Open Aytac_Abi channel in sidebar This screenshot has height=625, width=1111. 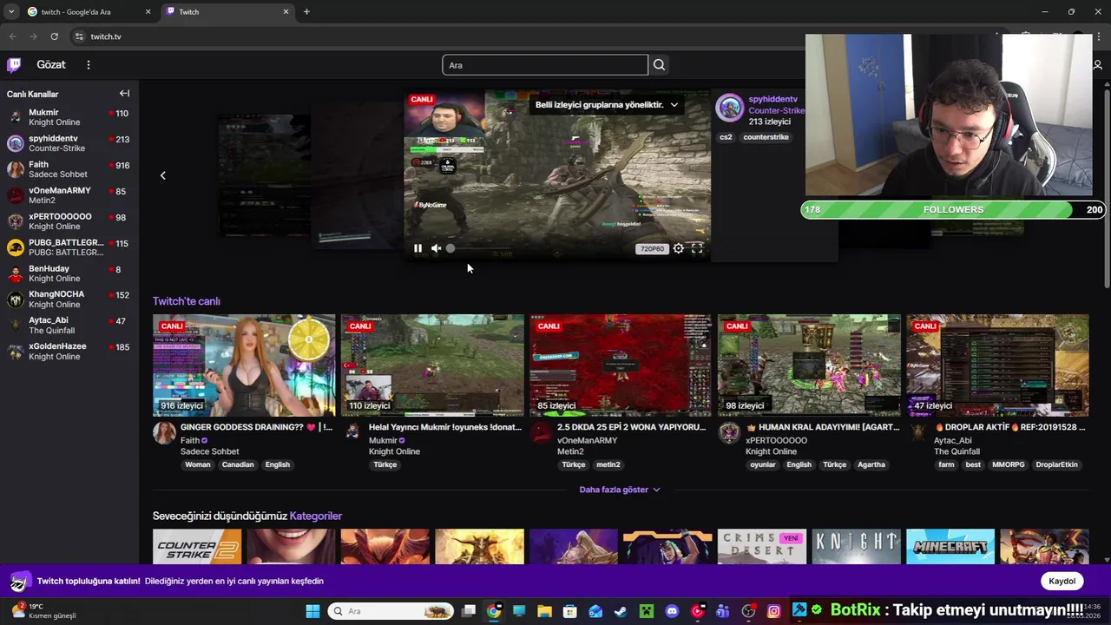[x=69, y=326]
